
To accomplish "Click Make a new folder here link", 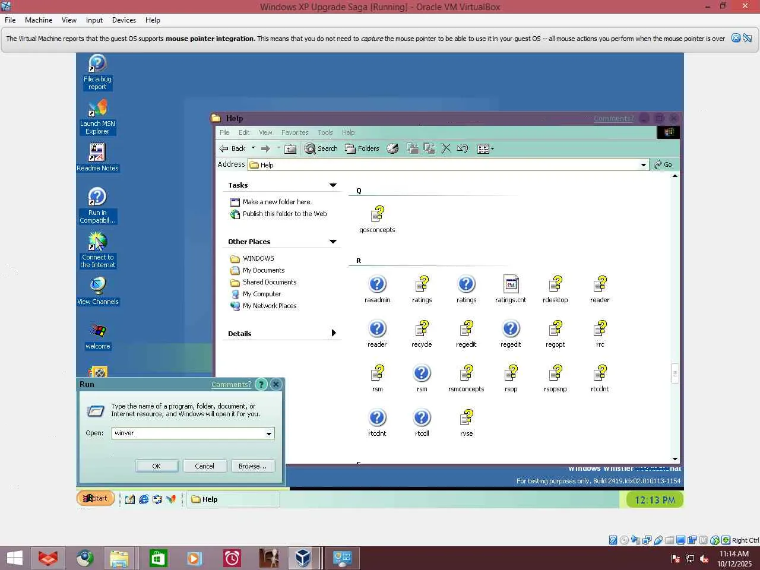I will (x=276, y=202).
